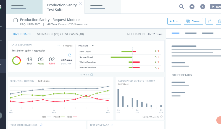The image size is (221, 129).
Task: Refresh the Associated Defects History timestamp
Action: coord(161,117)
